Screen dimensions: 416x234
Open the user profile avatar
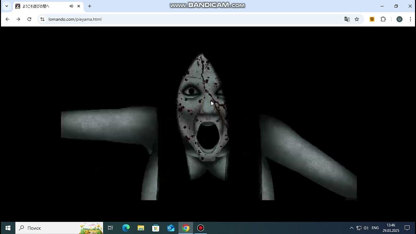[x=399, y=19]
